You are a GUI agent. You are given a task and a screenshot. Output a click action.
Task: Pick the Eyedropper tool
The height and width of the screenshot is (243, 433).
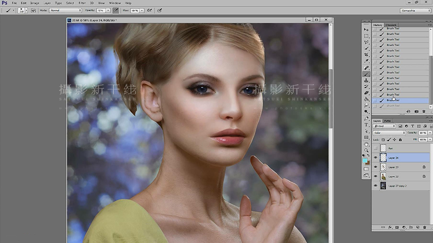coord(366,61)
